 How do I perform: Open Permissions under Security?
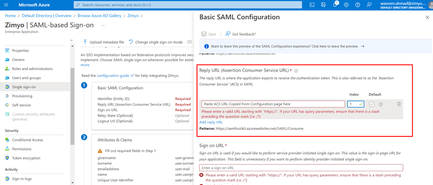coord(22,149)
